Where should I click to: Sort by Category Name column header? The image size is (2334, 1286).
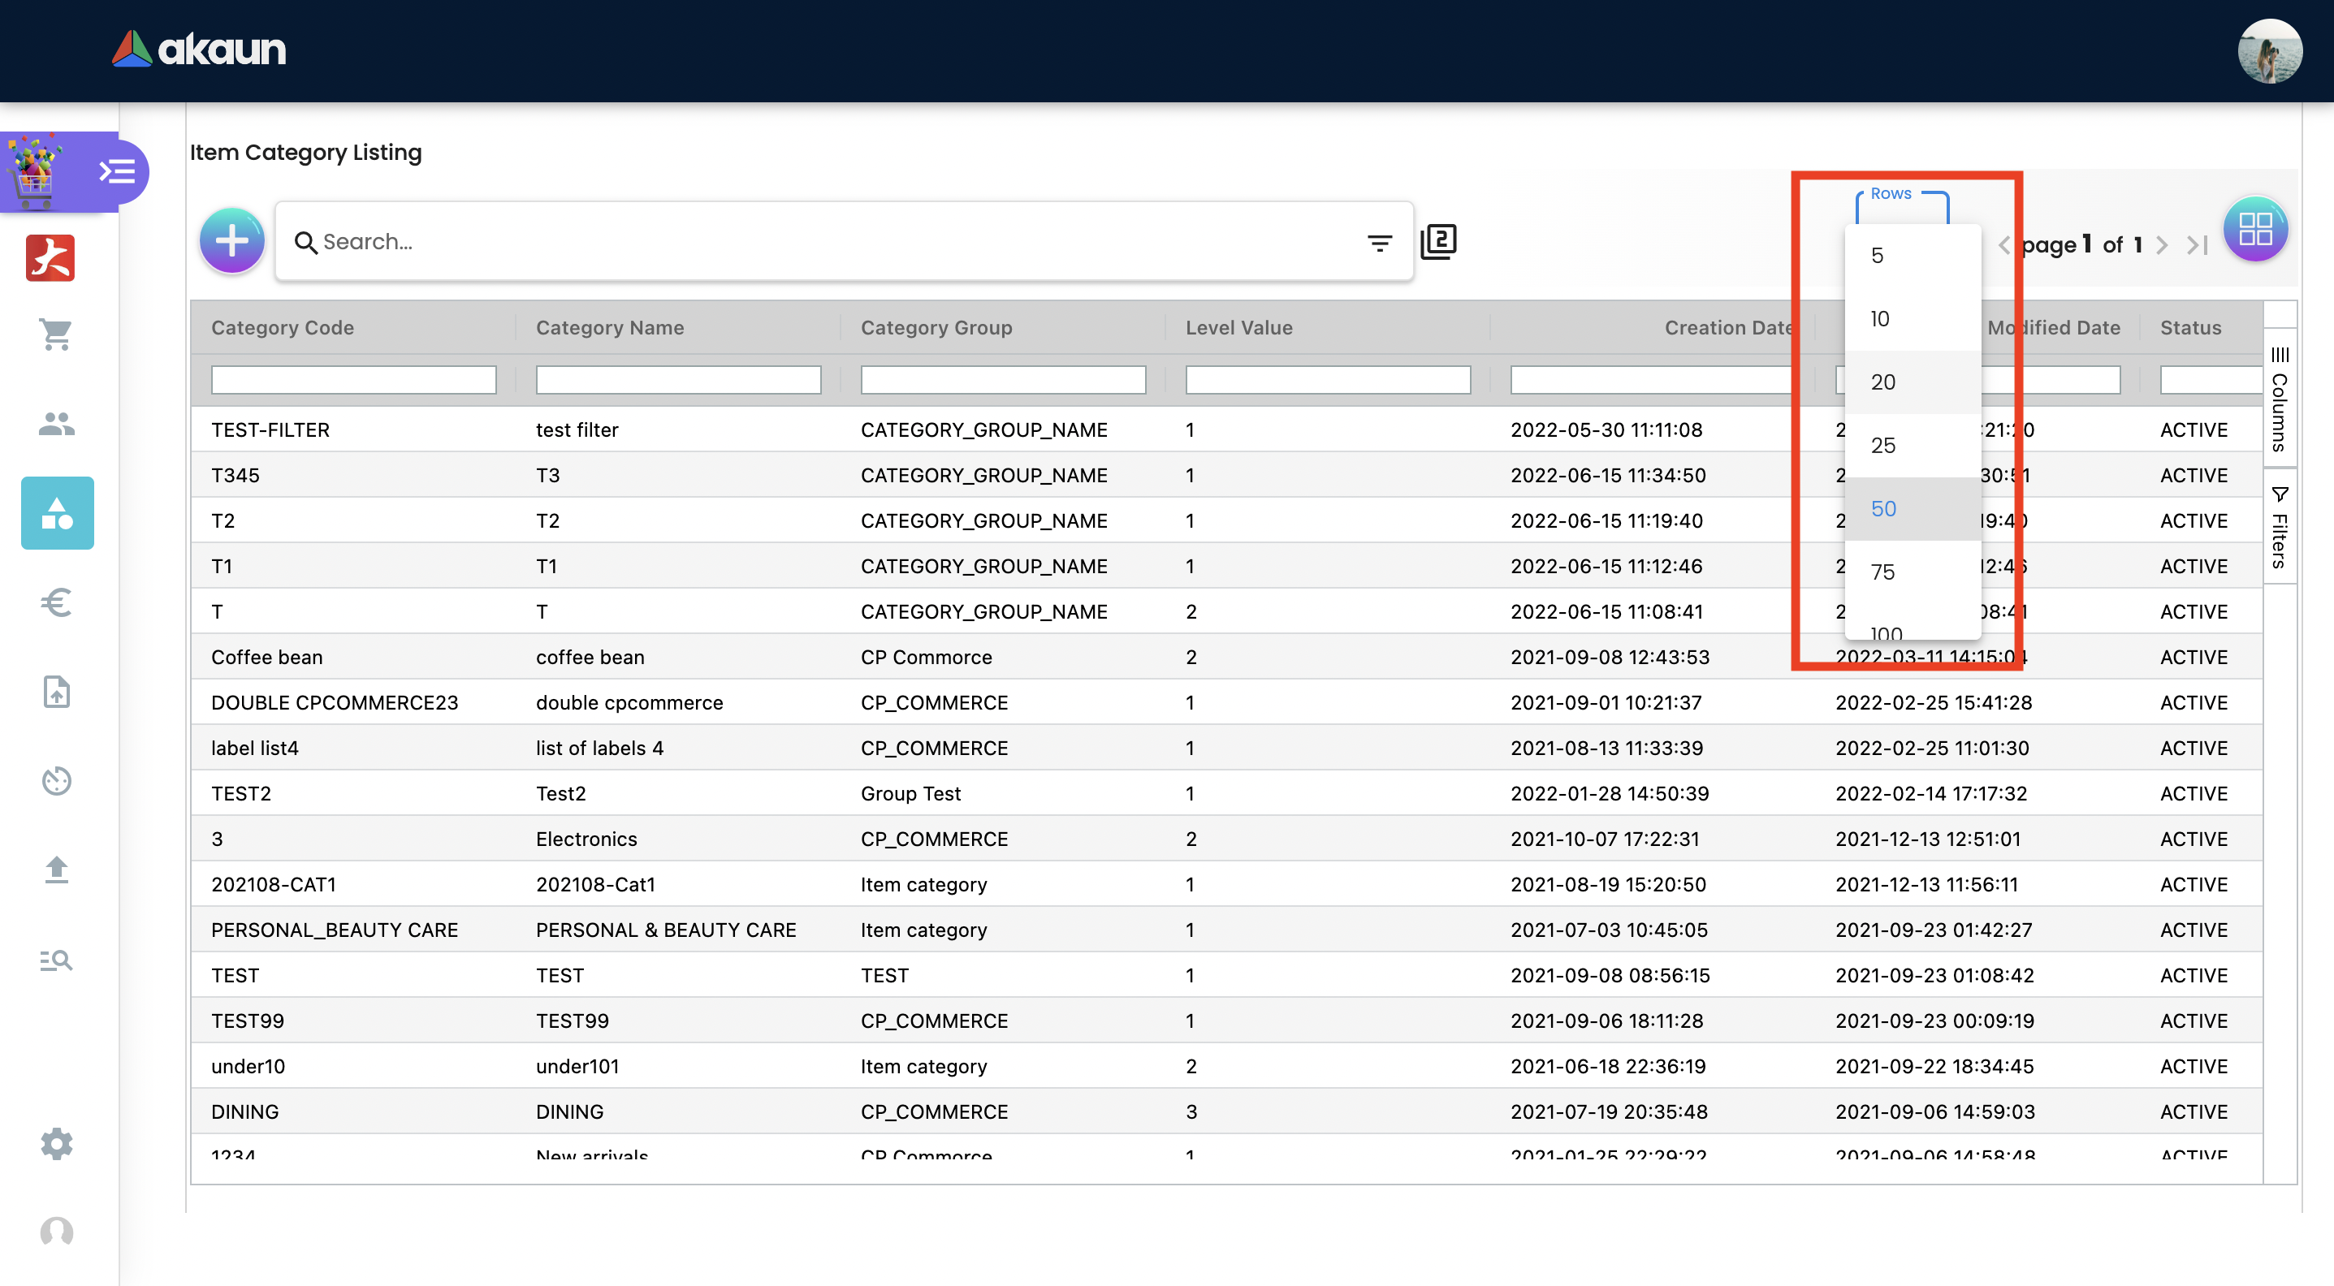[610, 328]
